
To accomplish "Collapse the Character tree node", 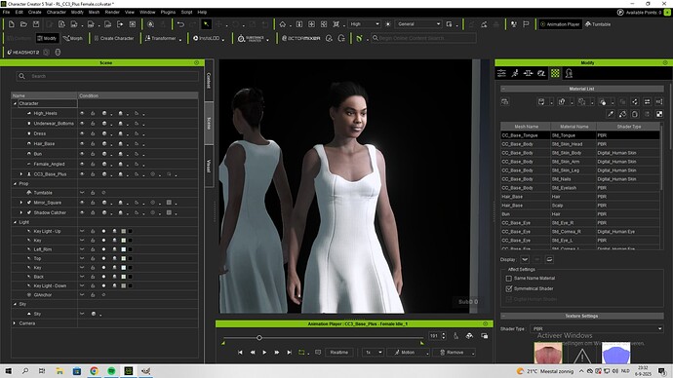I will pos(15,103).
